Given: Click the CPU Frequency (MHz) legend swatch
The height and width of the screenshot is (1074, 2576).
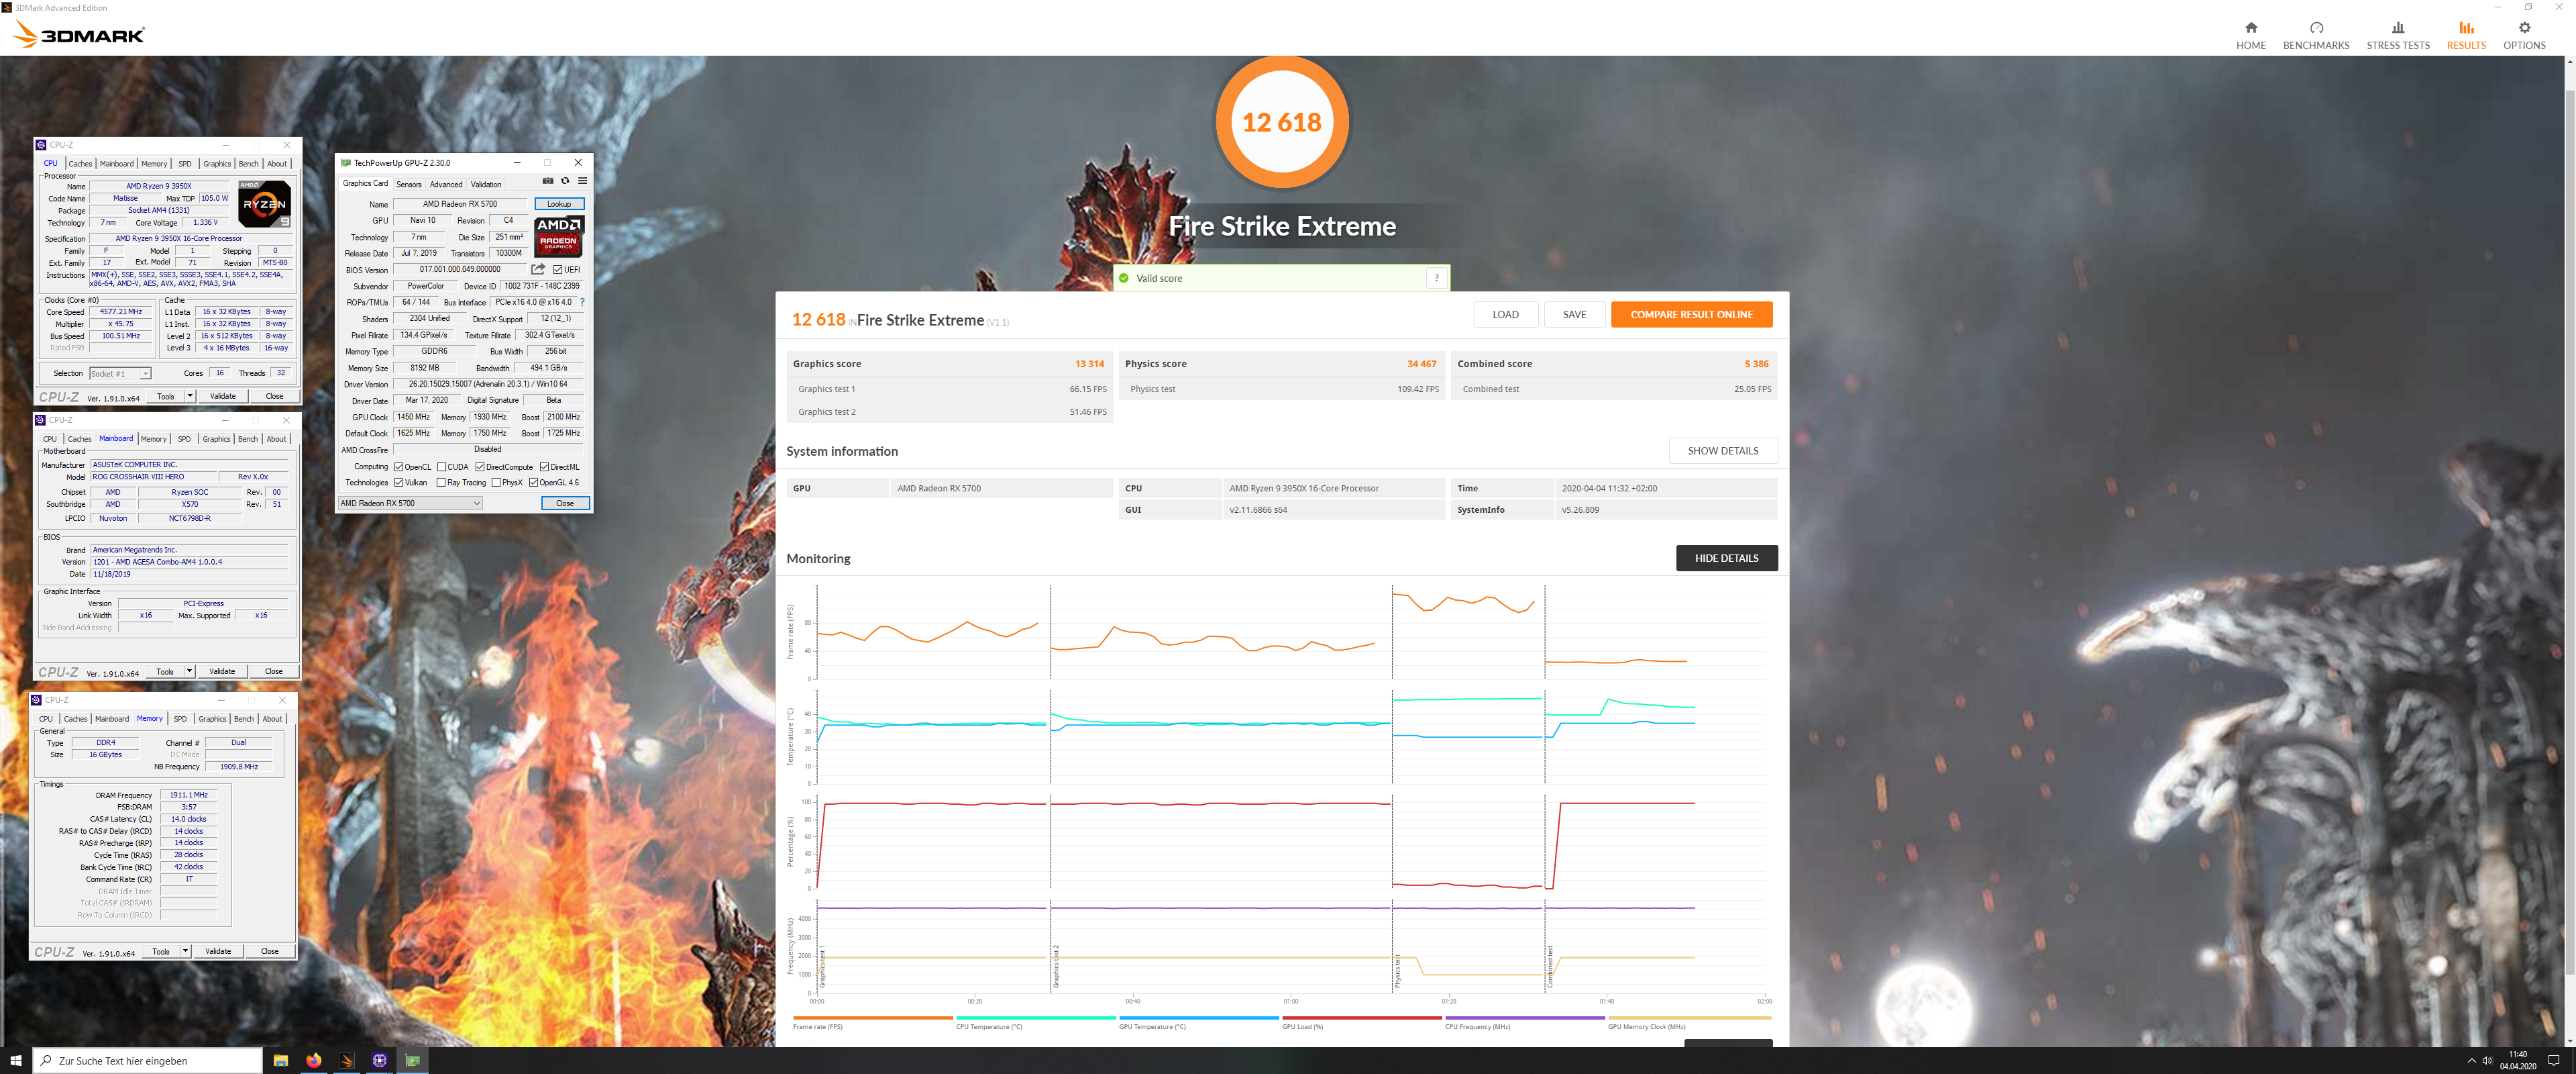Looking at the screenshot, I should tap(1524, 1018).
